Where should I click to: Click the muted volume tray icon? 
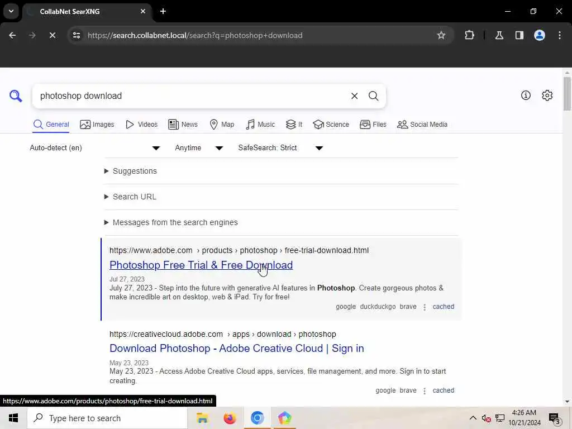(486, 418)
